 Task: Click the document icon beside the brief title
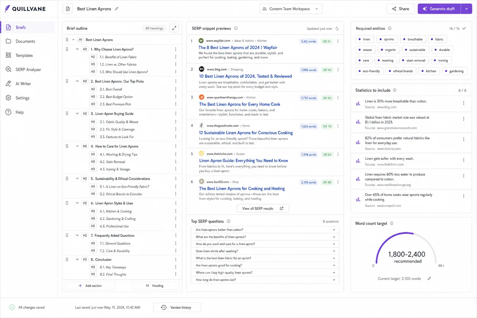click(x=68, y=9)
